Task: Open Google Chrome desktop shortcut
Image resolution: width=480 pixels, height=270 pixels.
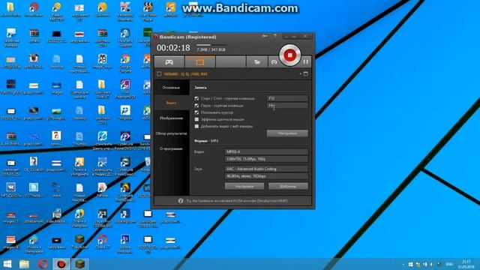Action: [125, 62]
